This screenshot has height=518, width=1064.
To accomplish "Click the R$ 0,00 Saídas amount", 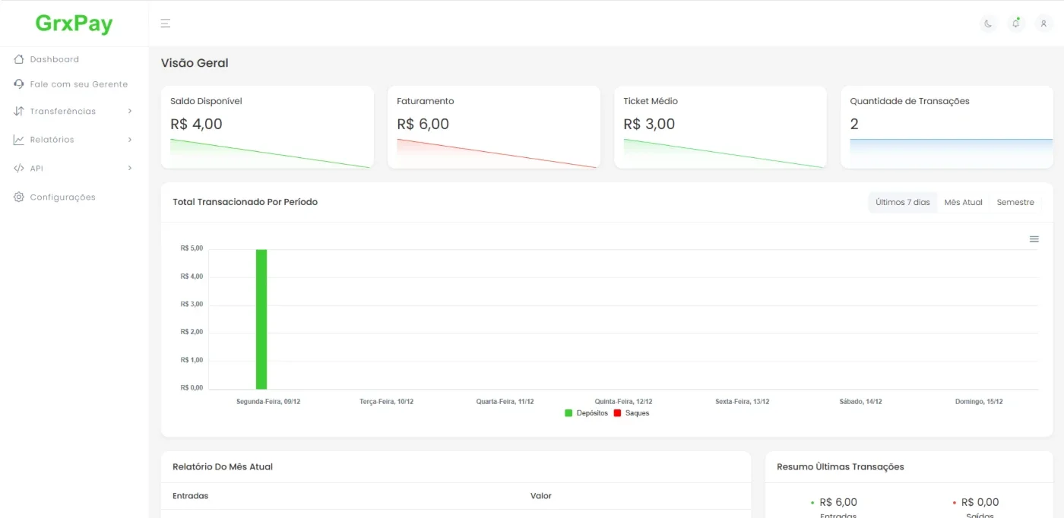I will (x=980, y=502).
